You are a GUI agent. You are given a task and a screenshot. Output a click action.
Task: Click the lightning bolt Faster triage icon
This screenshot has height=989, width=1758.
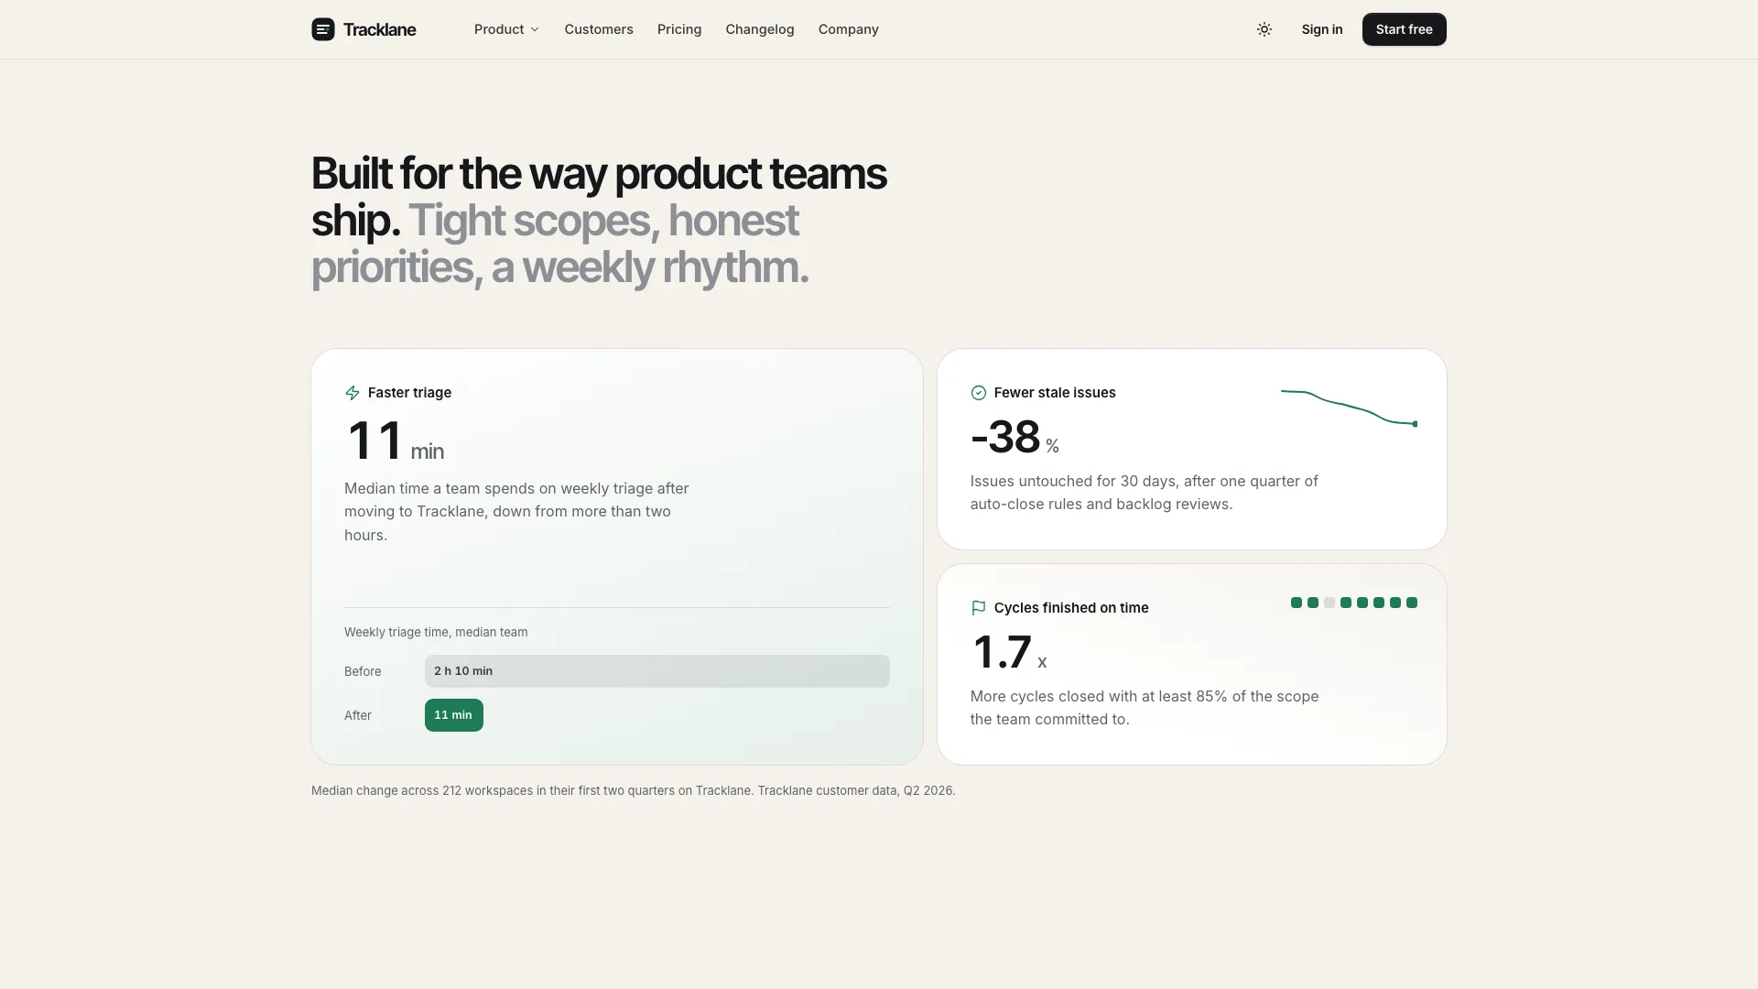pos(353,393)
